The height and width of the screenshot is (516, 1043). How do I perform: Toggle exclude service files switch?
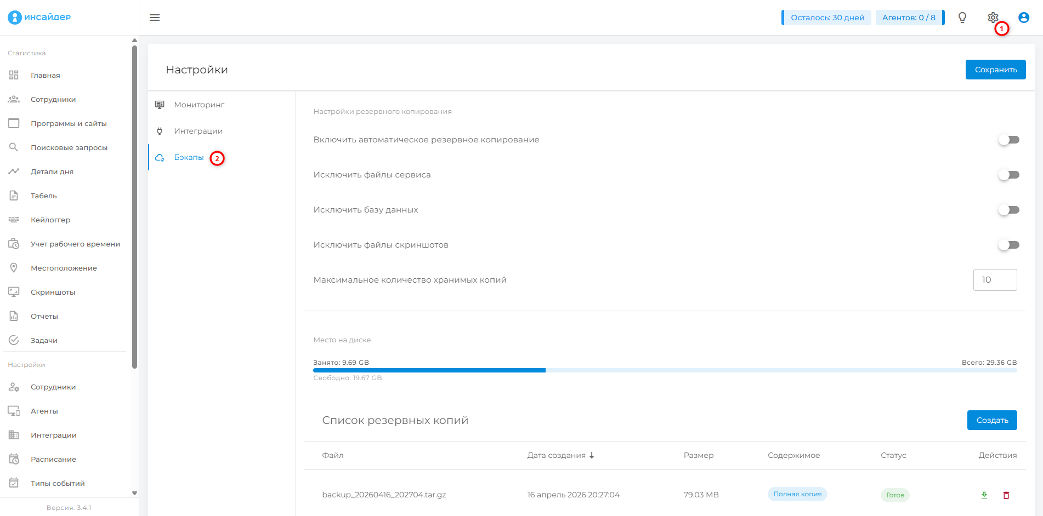[x=1008, y=175]
